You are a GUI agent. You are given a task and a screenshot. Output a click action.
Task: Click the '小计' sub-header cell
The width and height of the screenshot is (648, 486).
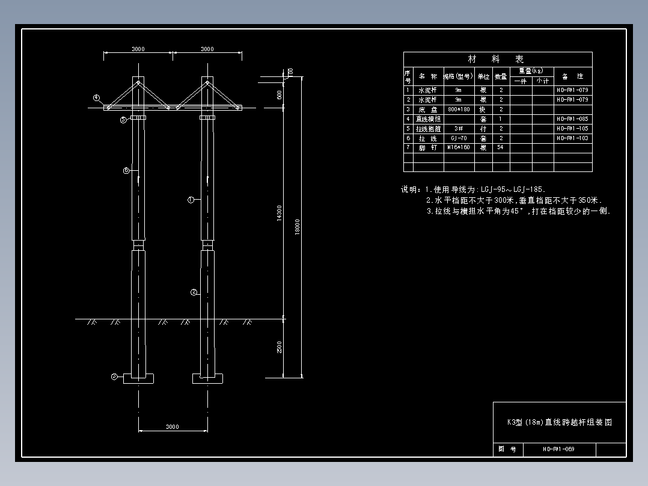tap(543, 81)
